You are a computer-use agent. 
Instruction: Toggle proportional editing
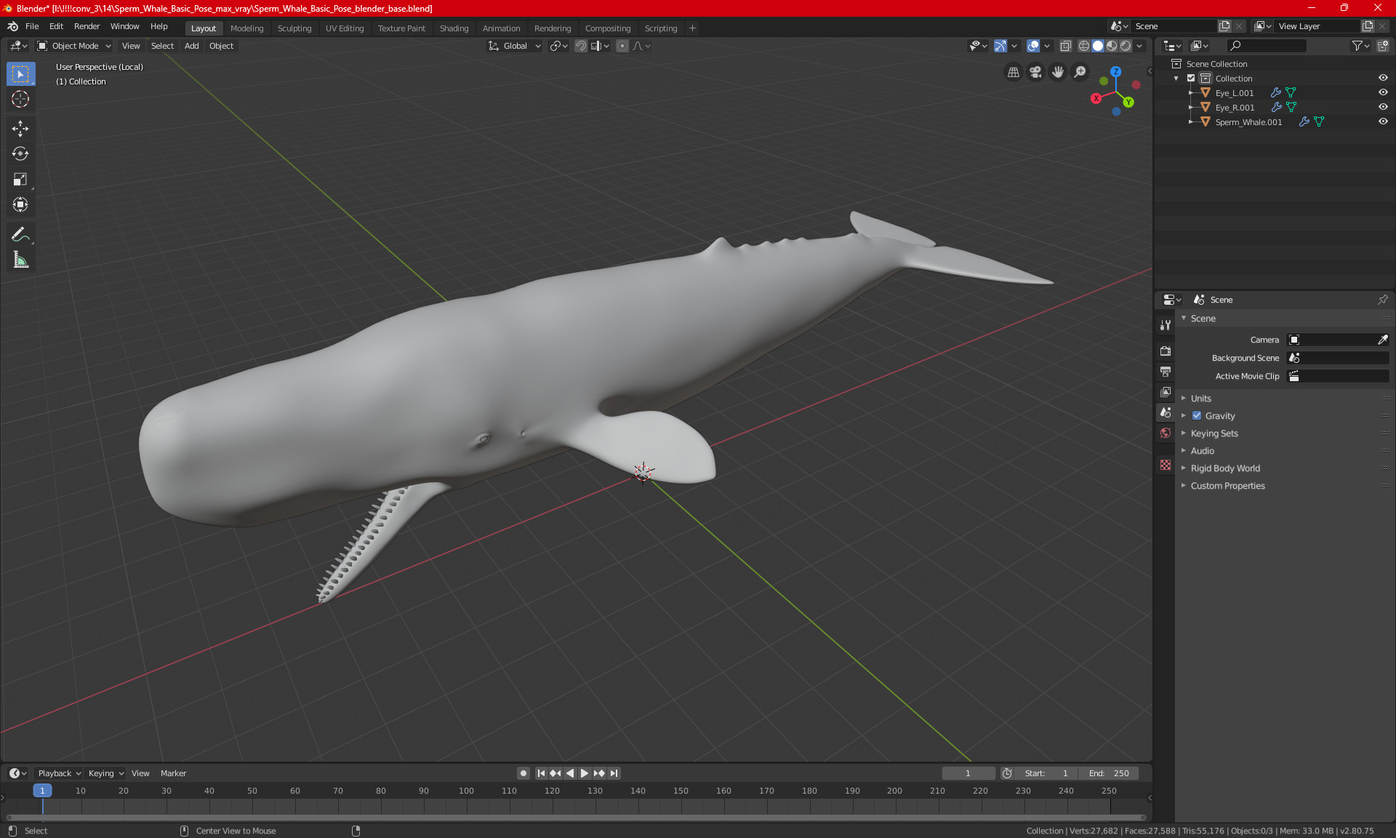pos(622,46)
